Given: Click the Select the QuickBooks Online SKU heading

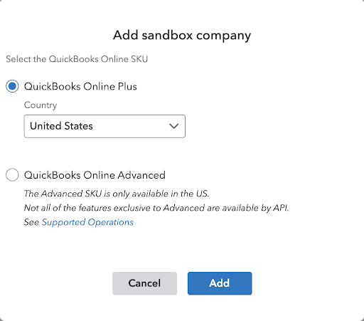Looking at the screenshot, I should [x=77, y=59].
